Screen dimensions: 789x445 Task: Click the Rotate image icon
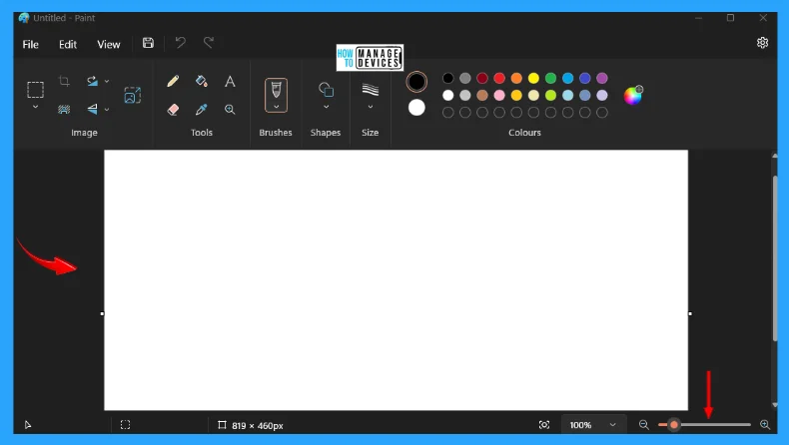click(92, 81)
